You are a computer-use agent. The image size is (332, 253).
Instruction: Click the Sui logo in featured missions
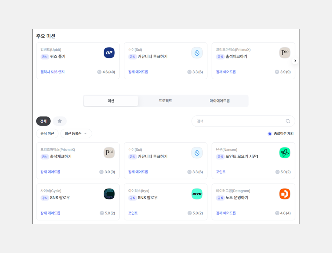point(197,53)
